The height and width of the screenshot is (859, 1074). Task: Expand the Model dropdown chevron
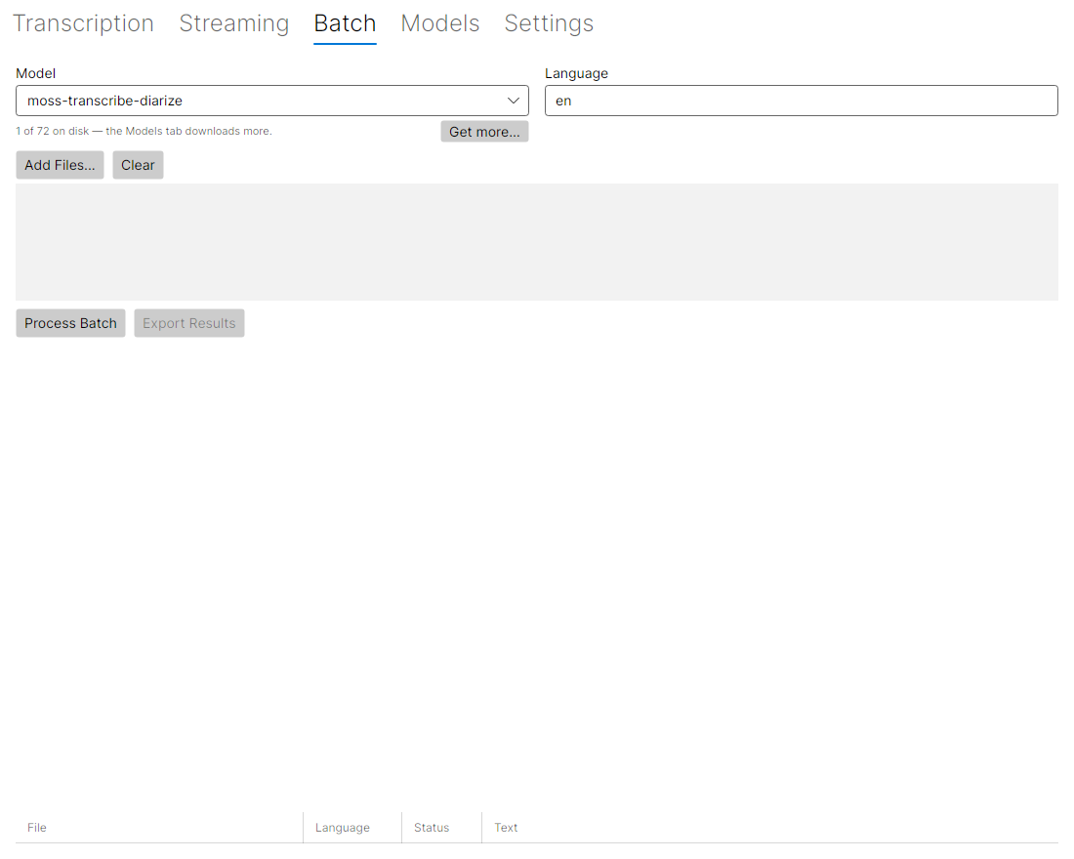tap(513, 101)
